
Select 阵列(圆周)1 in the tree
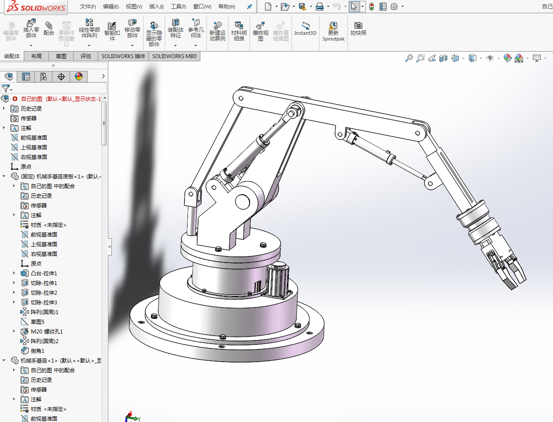pos(44,312)
